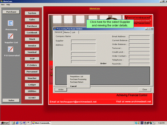167x125 pixels.
Task: Select Purchase Return menu entry
Action: (x=76, y=82)
